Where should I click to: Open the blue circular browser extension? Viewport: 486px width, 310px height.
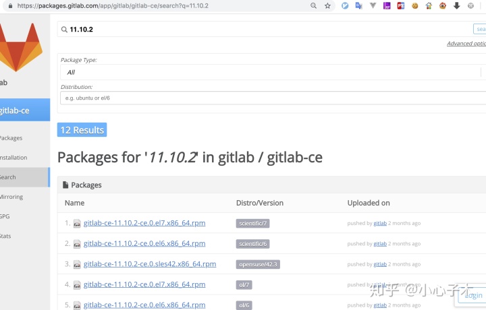pos(345,5)
